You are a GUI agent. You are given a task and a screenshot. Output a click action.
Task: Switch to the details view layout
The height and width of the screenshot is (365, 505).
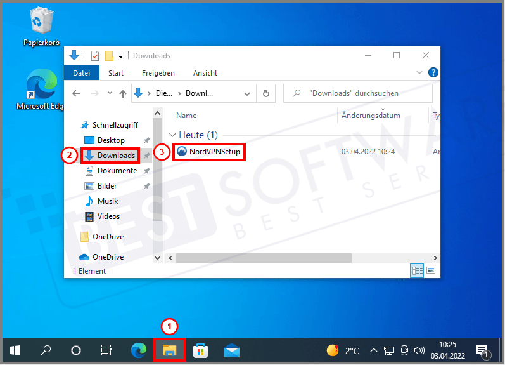click(418, 270)
